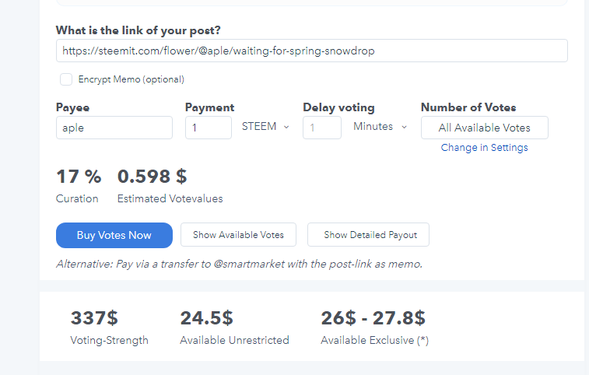Enable the Encrypt Memo checkbox

pyautogui.click(x=66, y=79)
